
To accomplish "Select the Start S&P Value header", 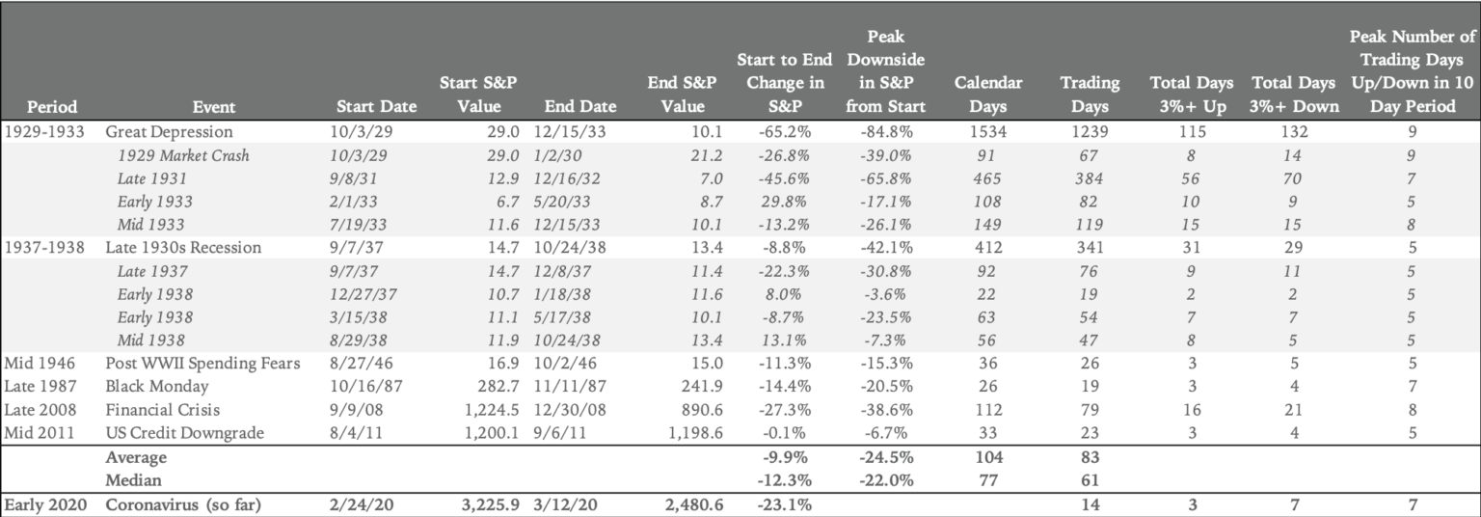I will click(479, 95).
